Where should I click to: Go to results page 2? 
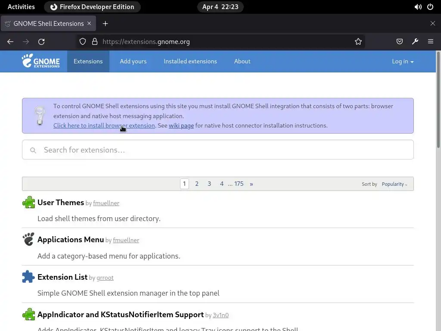point(197,184)
